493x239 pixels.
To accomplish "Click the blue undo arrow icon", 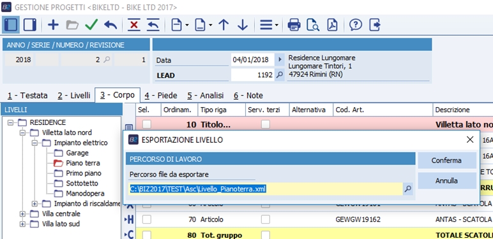I will coord(110,25).
